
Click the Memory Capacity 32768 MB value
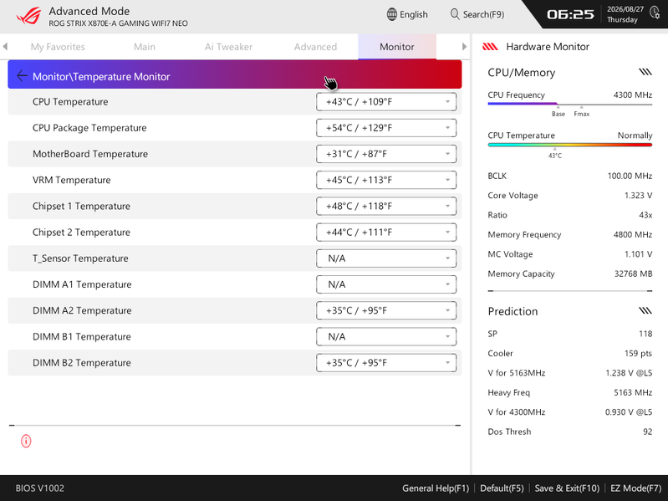(x=633, y=274)
